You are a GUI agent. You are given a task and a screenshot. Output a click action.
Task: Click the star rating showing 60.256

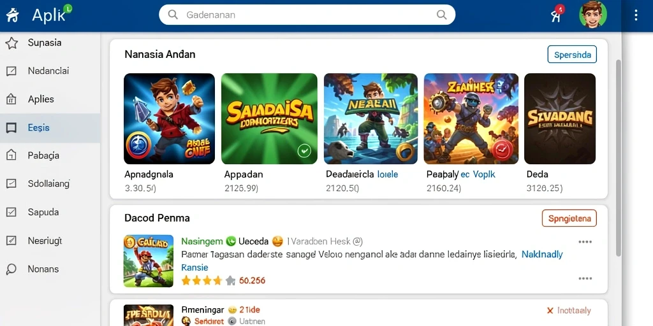[209, 281]
